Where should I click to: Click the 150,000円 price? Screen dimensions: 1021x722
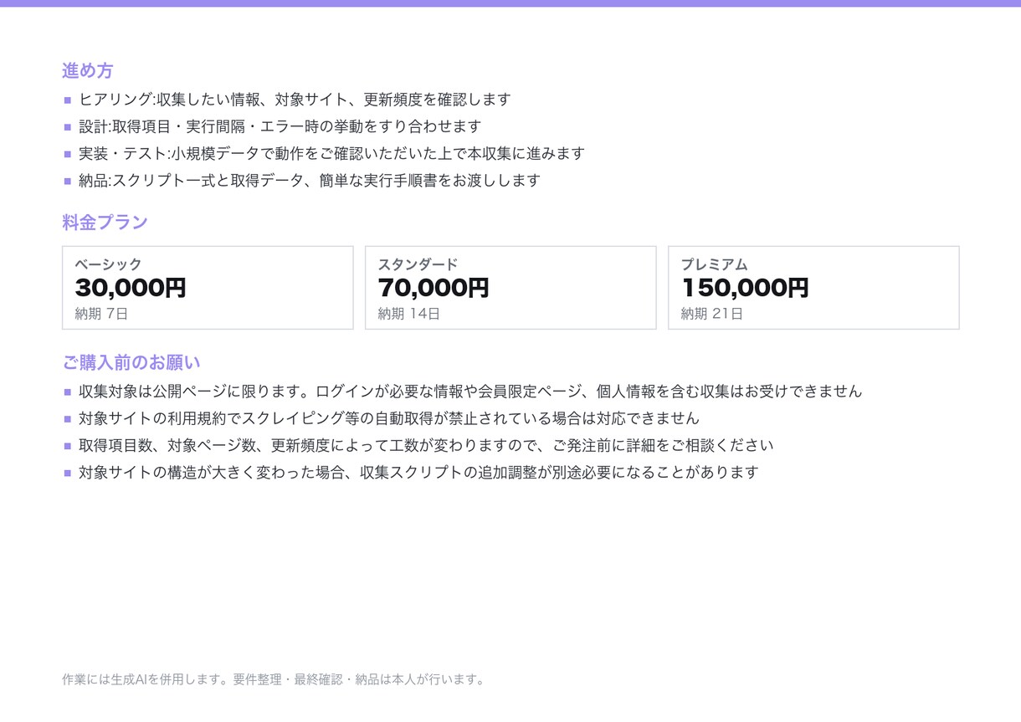click(745, 288)
